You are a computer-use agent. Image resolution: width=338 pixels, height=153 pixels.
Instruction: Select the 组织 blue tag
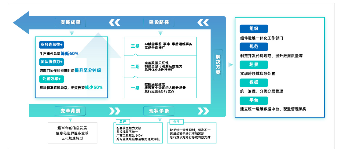point(254,29)
